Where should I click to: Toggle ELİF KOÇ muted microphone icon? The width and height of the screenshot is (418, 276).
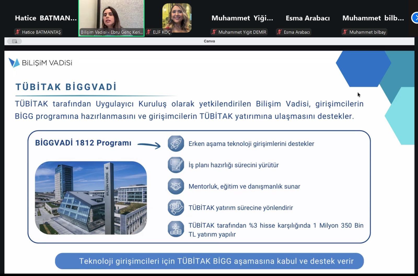(x=149, y=32)
